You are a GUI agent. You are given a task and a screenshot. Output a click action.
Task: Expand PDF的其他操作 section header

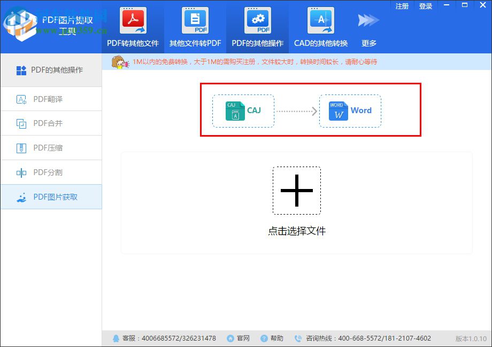(x=51, y=70)
